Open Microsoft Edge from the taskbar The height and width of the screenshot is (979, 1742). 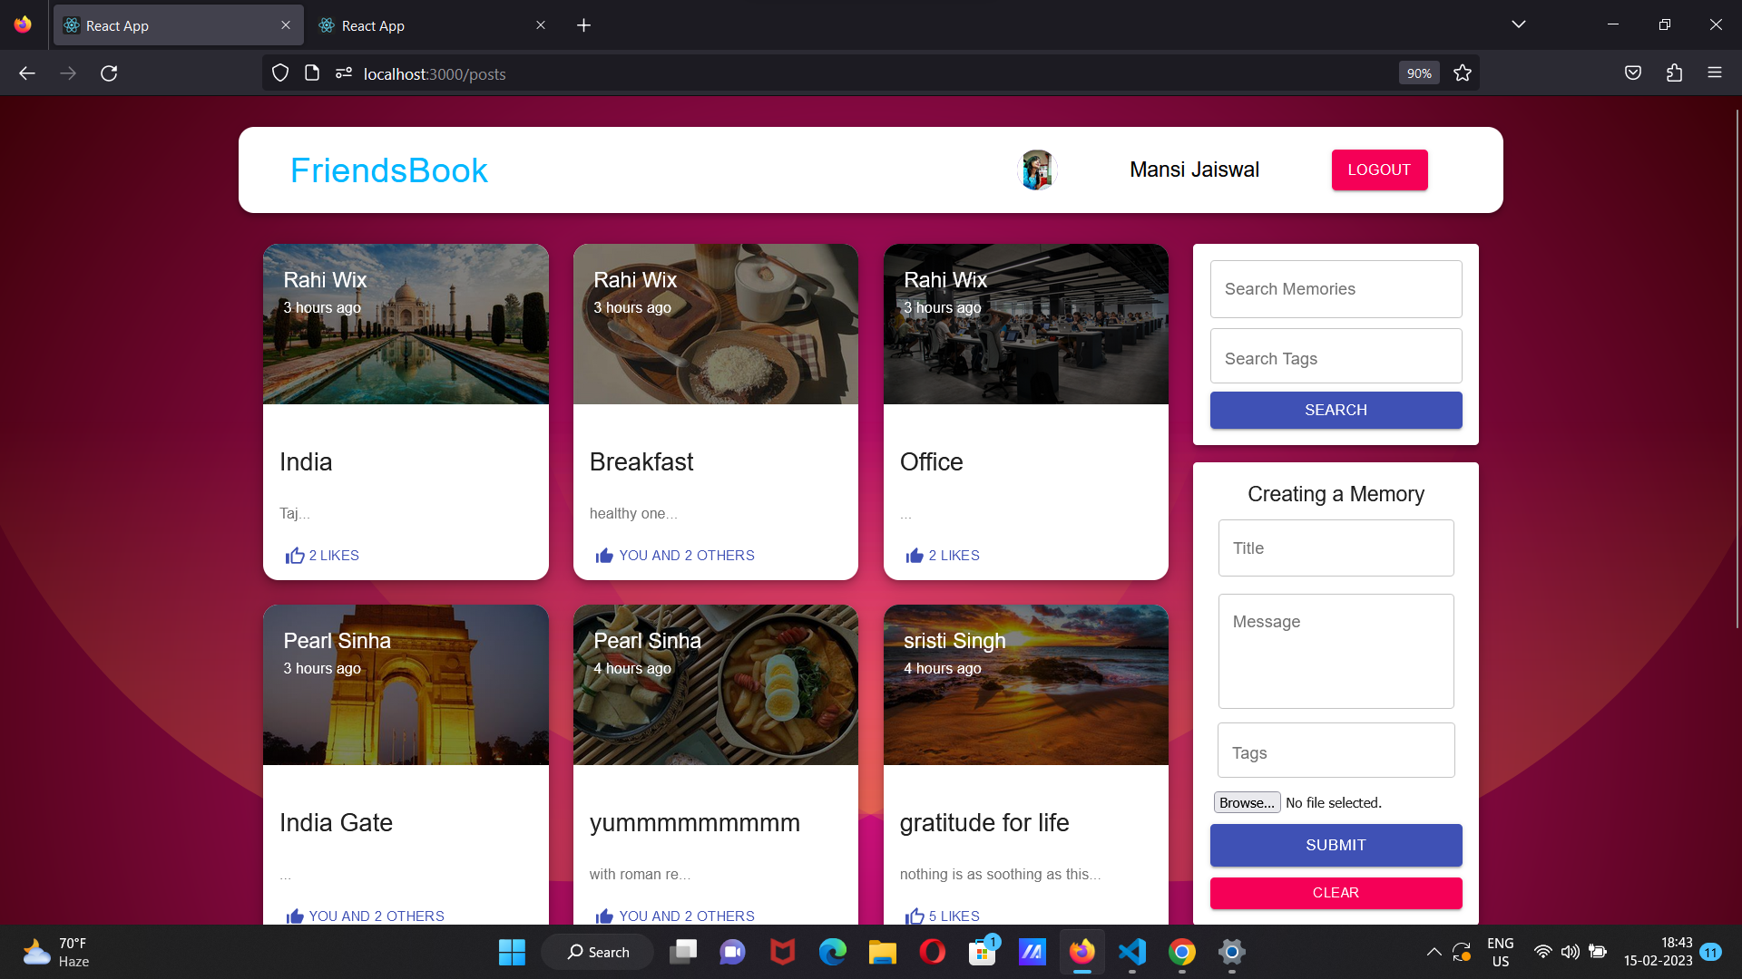point(832,952)
